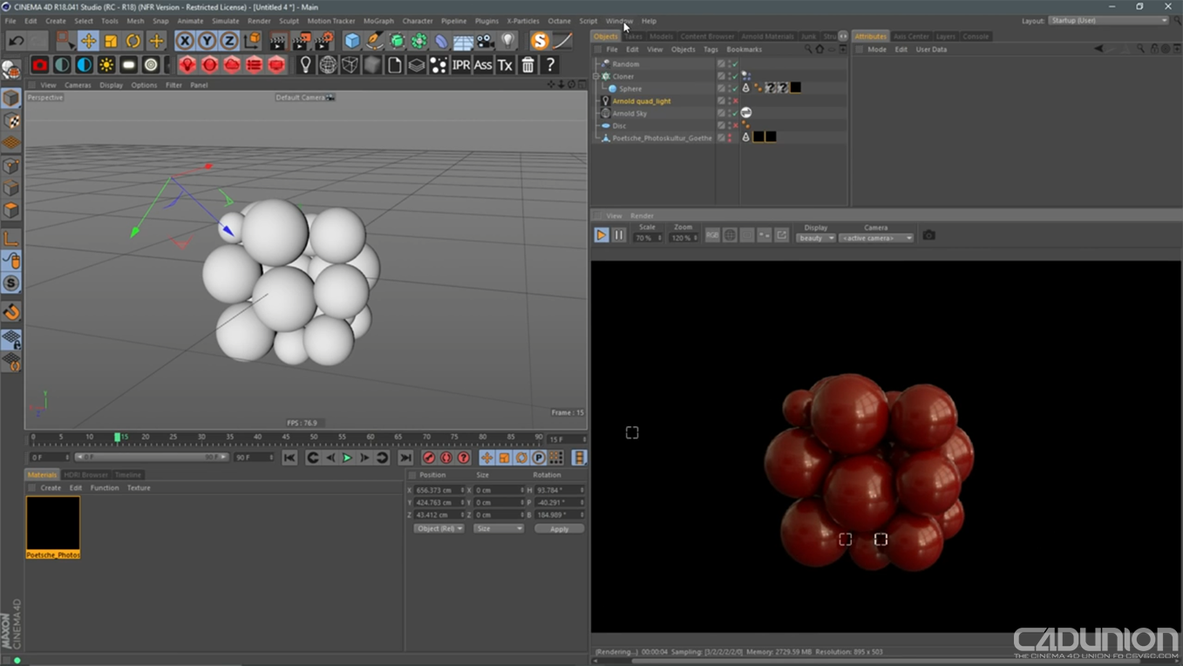The height and width of the screenshot is (666, 1183).
Task: Select the Poetsche_Photoskultur material swatch
Action: [x=52, y=523]
